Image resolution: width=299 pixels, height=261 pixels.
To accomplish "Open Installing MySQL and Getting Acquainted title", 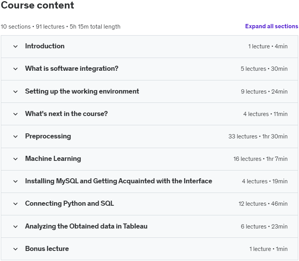I will [119, 181].
